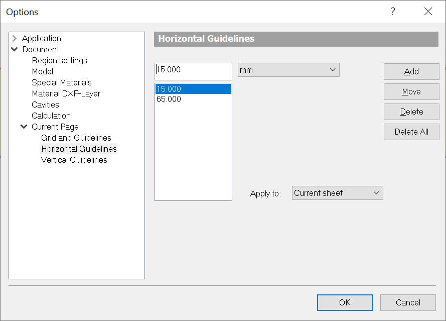Switch to Vertical Guidelines page

pyautogui.click(x=74, y=160)
